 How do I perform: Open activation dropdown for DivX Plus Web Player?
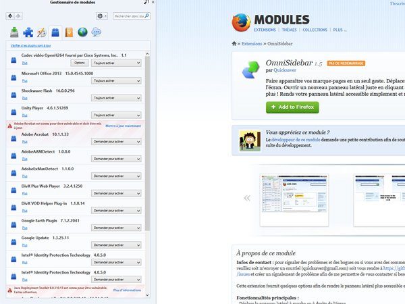116,193
